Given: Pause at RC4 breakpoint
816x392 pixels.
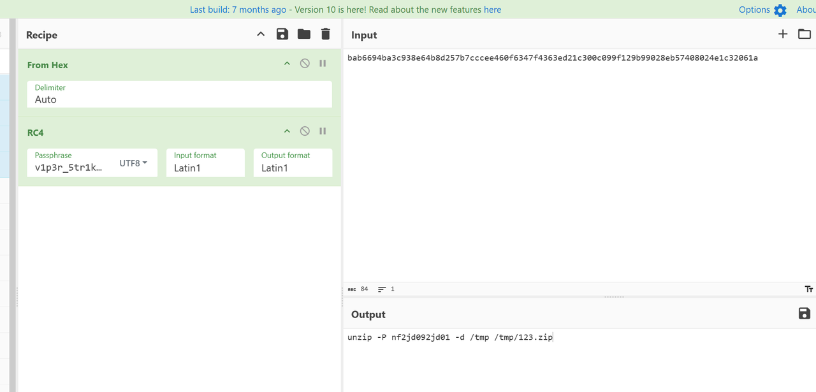Looking at the screenshot, I should point(323,131).
